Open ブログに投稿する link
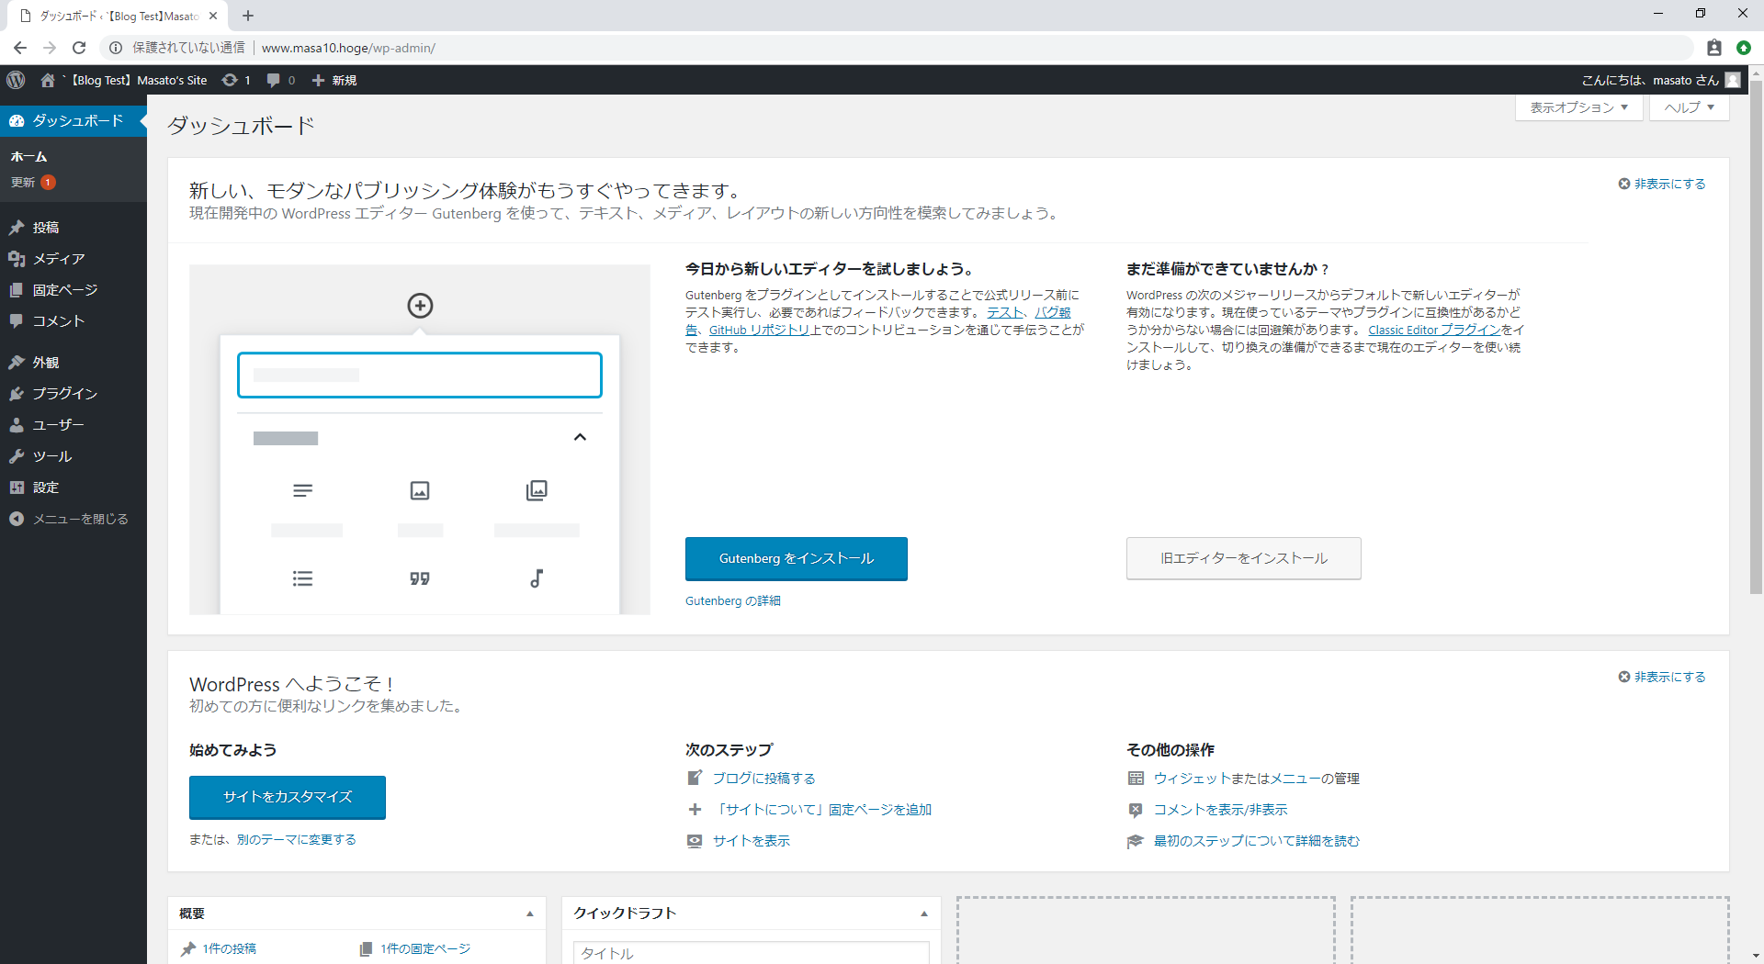The width and height of the screenshot is (1764, 964). (764, 778)
